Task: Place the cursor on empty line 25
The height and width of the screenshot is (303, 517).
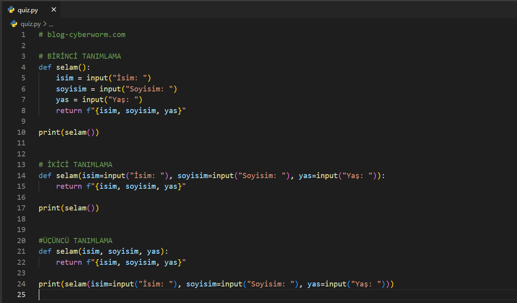Action: click(158, 295)
